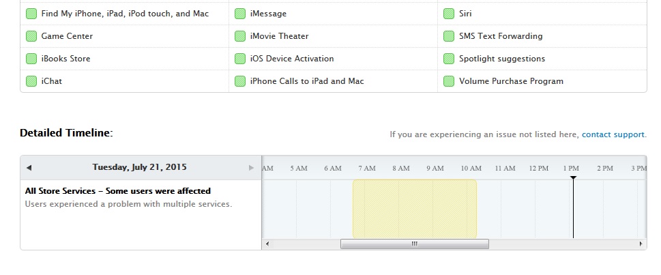Click the 6 AM timeline hour label
661x275 pixels.
pos(333,169)
